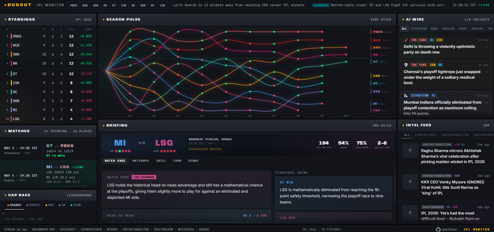Click the '2-6' H2H all-time stat
Image resolution: width=494 pixels, height=232 pixels.
point(382,144)
